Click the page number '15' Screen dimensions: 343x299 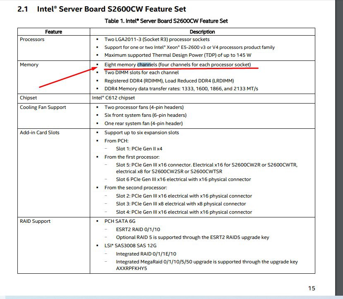point(312,288)
